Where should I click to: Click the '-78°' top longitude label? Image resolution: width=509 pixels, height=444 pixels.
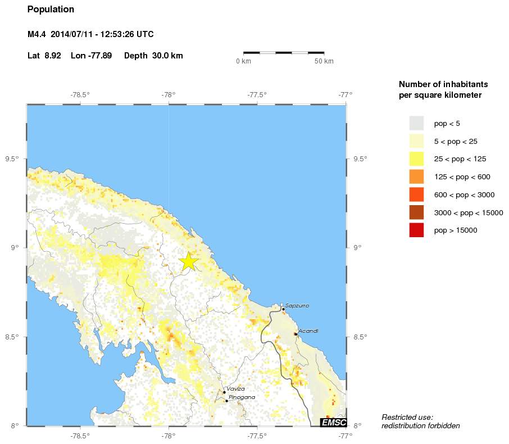point(169,95)
